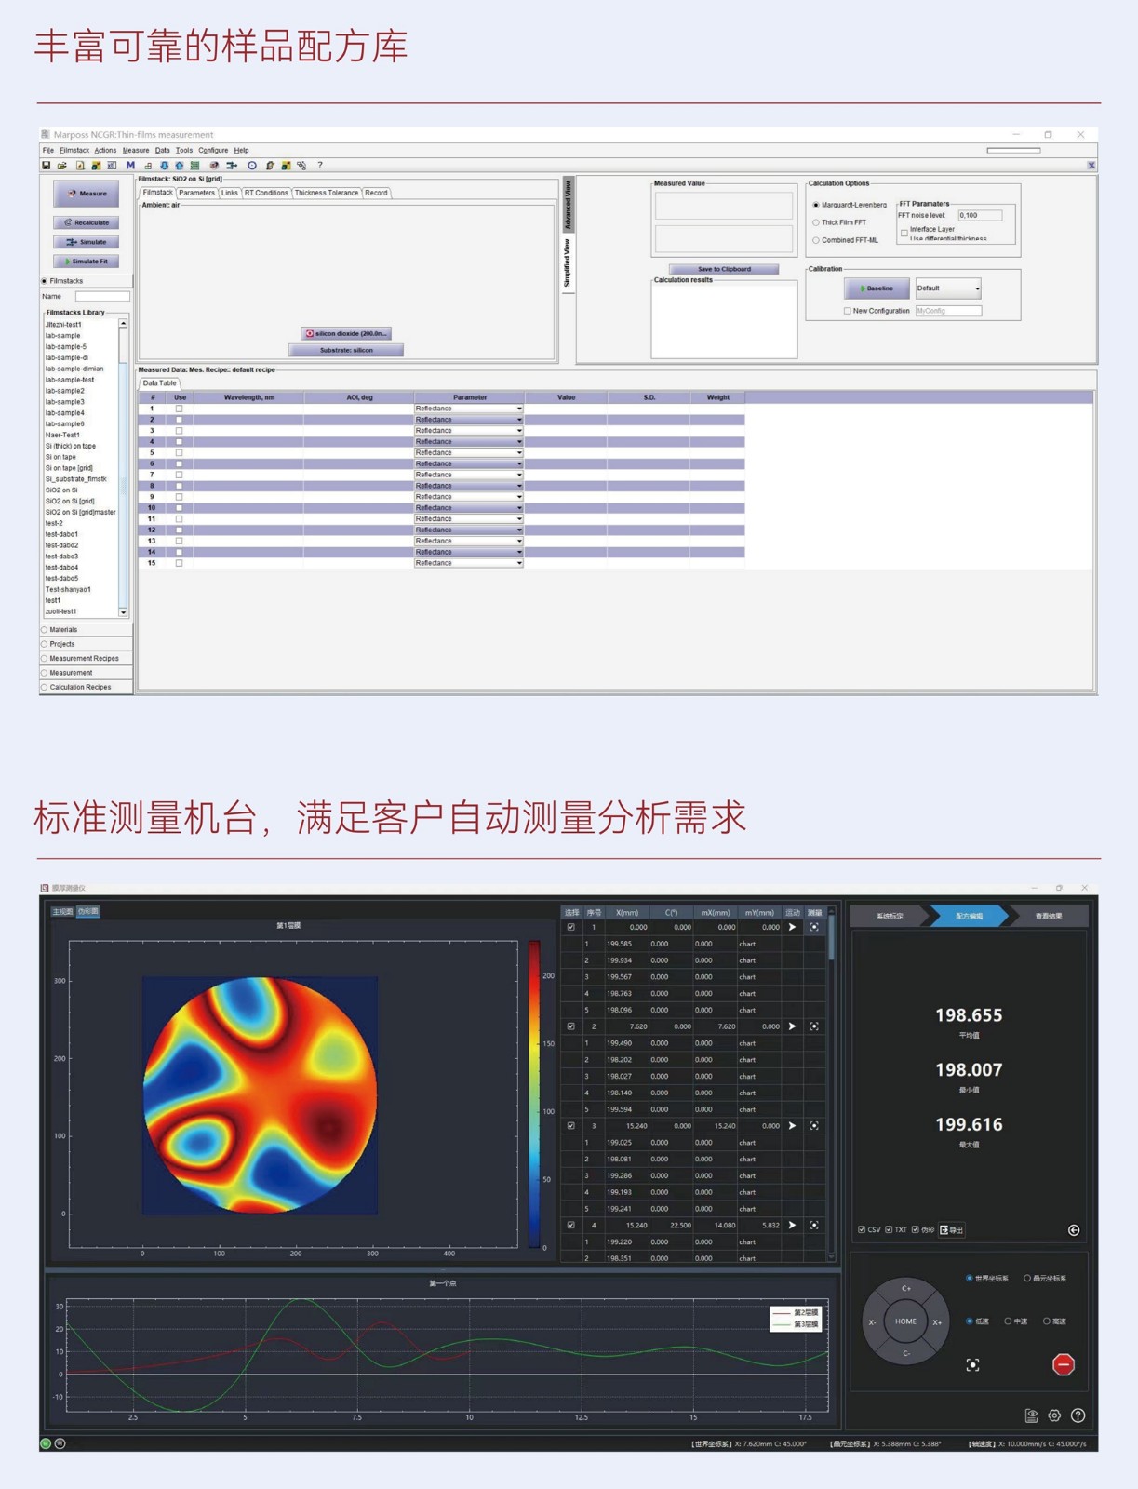Click the save disk icon in the toolbar
The height and width of the screenshot is (1489, 1138).
[47, 166]
